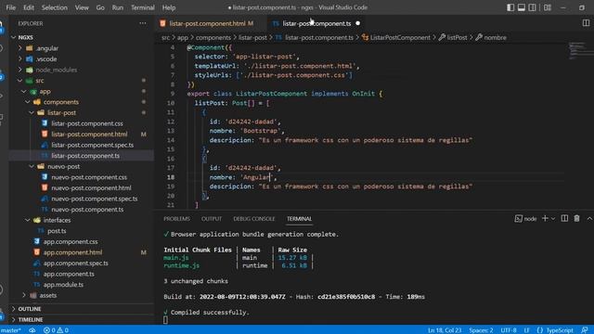Toggle secondary side bar layout icon

(x=532, y=7)
